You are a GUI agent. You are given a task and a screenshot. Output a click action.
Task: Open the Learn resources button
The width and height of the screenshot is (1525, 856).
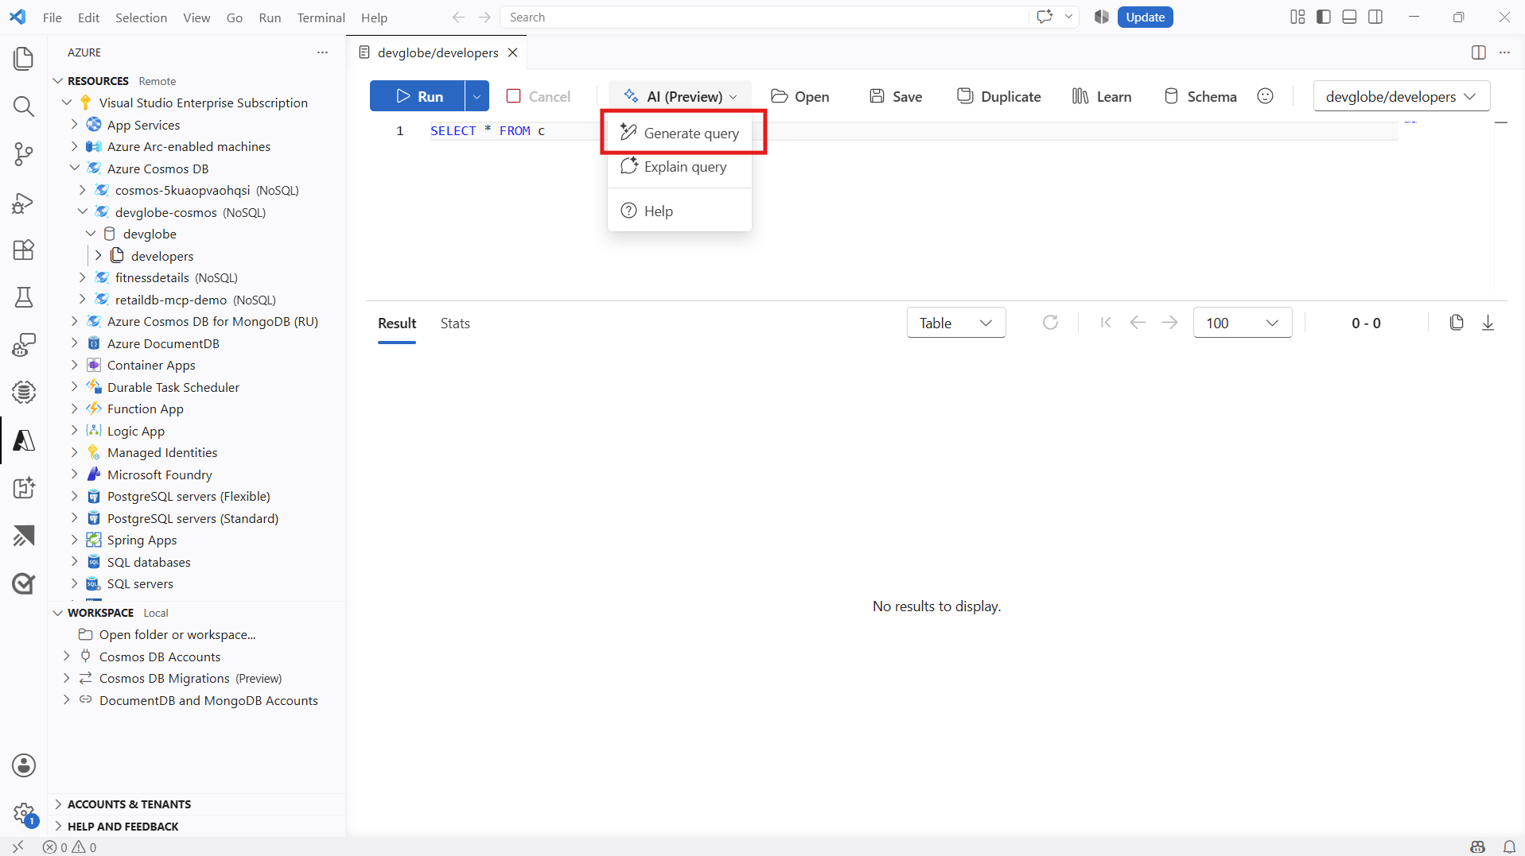[1102, 96]
